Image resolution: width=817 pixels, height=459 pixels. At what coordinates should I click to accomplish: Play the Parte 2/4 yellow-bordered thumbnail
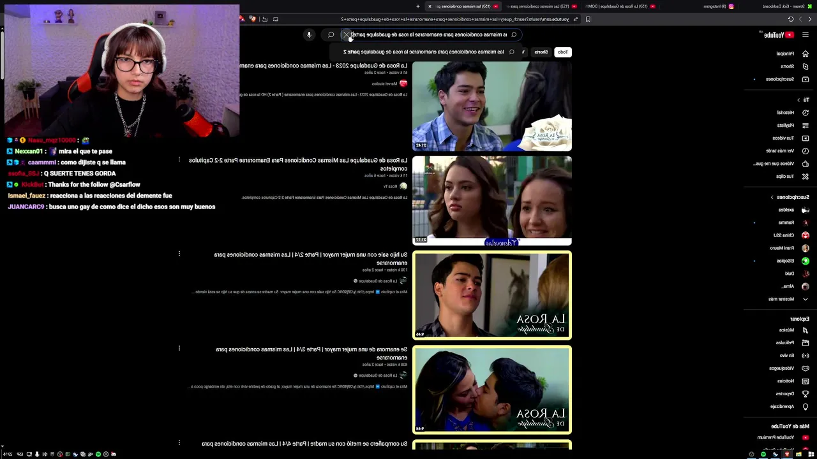click(492, 295)
